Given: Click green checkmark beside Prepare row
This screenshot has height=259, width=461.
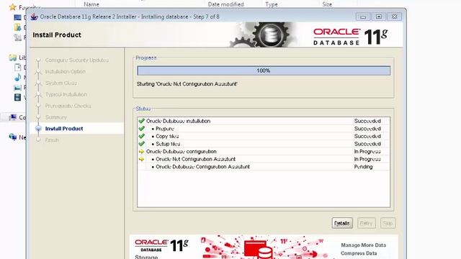Looking at the screenshot, I should [141, 129].
